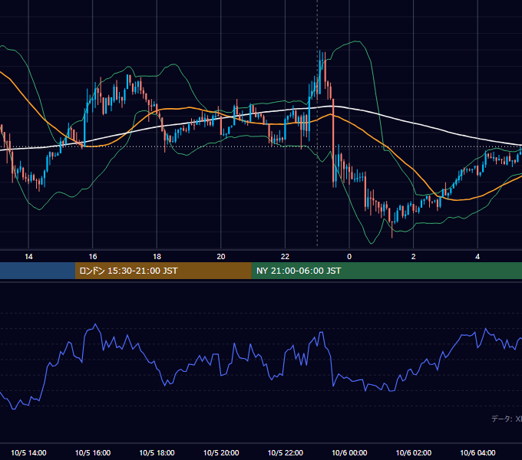
Task: Click the date label 10/5 18:00
Action: [x=157, y=452]
